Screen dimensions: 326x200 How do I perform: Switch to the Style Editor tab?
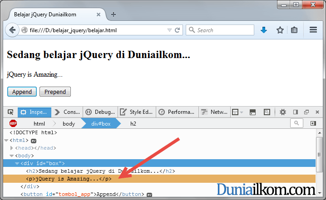tap(137, 112)
